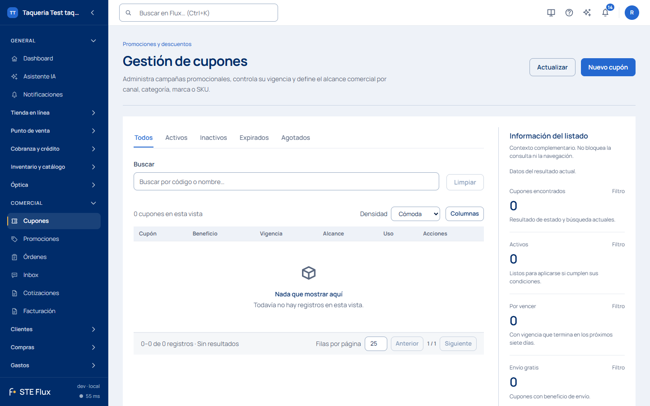Open Dashboard from the sidebar

point(54,59)
